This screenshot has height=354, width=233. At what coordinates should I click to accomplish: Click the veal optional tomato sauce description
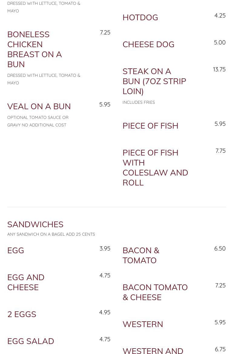pyautogui.click(x=38, y=121)
